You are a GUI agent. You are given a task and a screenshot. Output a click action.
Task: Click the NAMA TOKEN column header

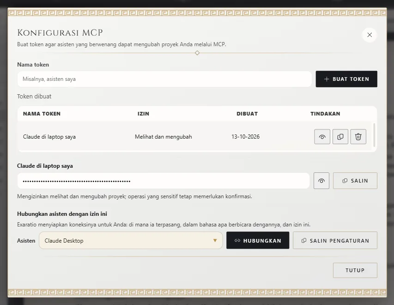pos(42,114)
